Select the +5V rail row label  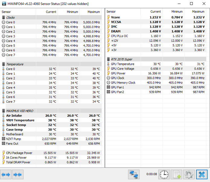point(114,45)
